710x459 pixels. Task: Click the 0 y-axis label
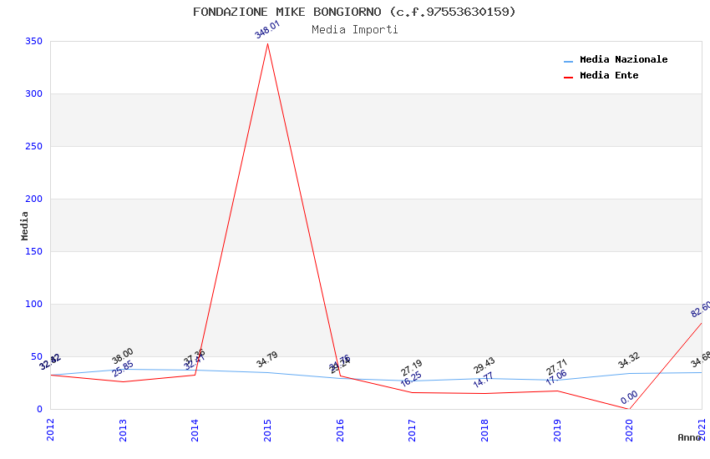click(x=39, y=409)
